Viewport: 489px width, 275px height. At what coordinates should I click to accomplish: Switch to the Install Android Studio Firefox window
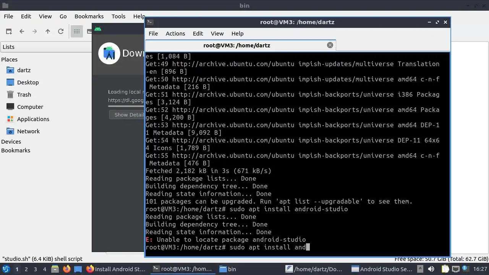point(116,269)
